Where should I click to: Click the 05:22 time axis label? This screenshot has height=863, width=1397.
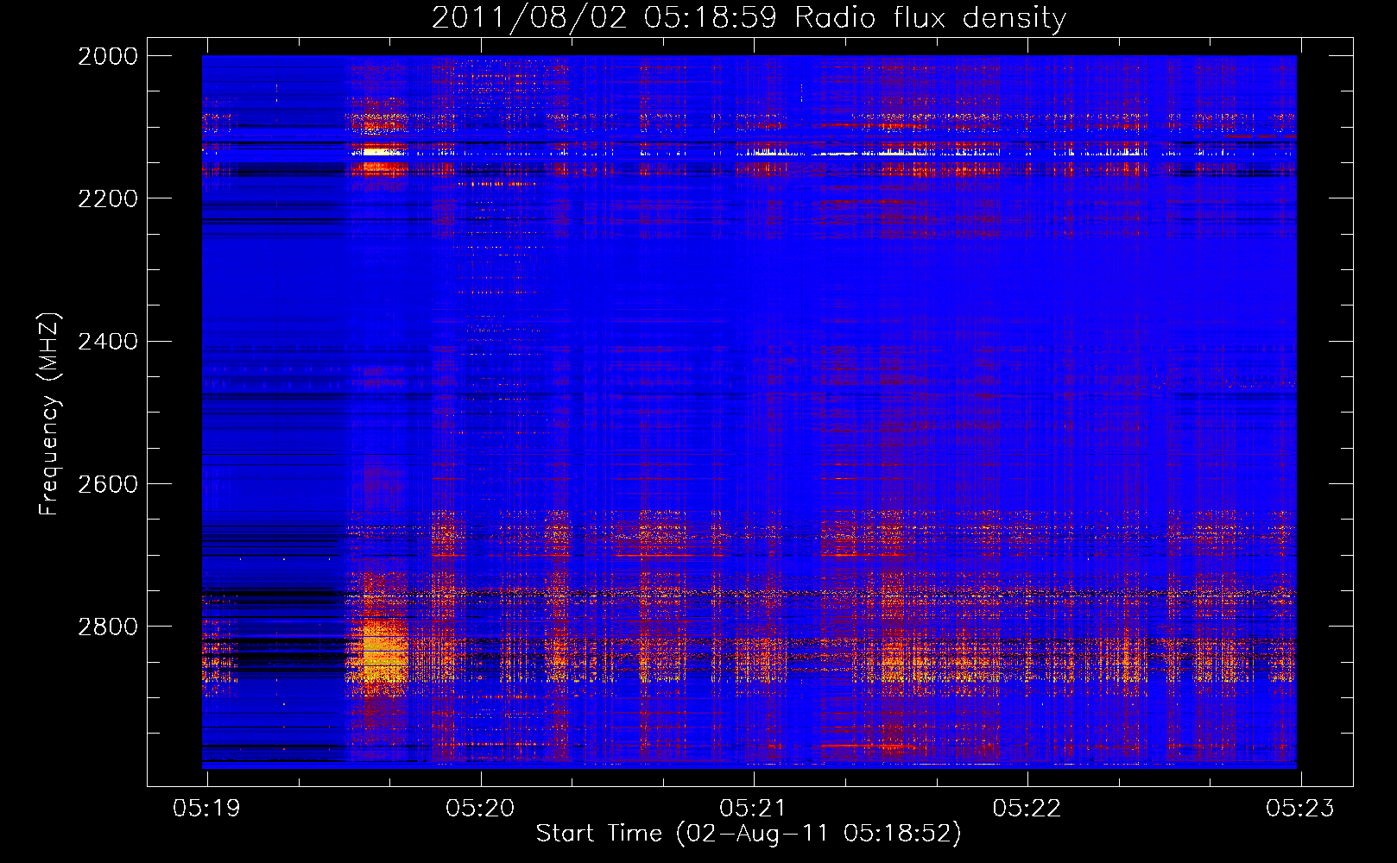pos(1027,809)
